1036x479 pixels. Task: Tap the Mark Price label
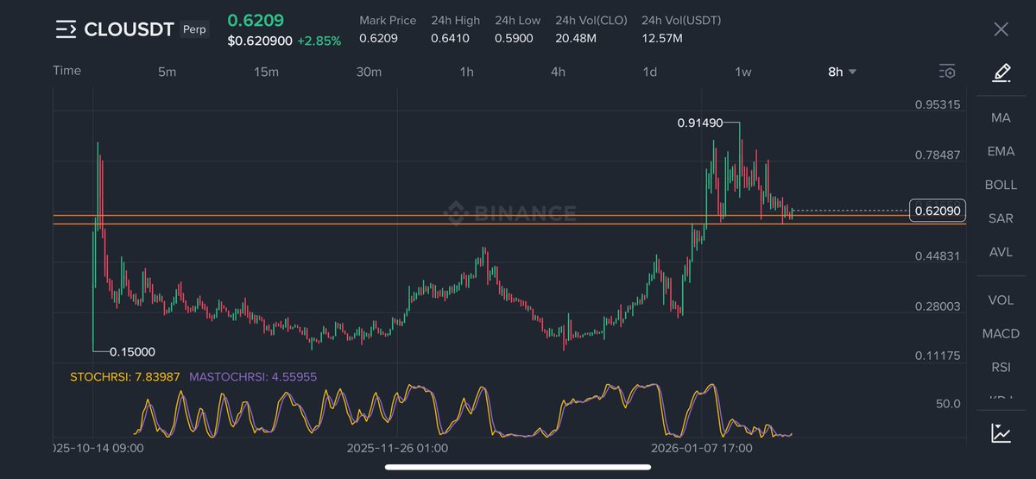pyautogui.click(x=388, y=20)
